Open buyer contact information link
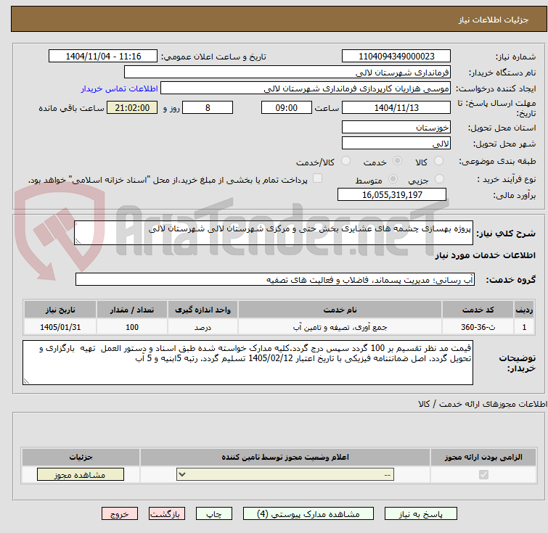Viewport: 548px width, 533px height. (119, 88)
